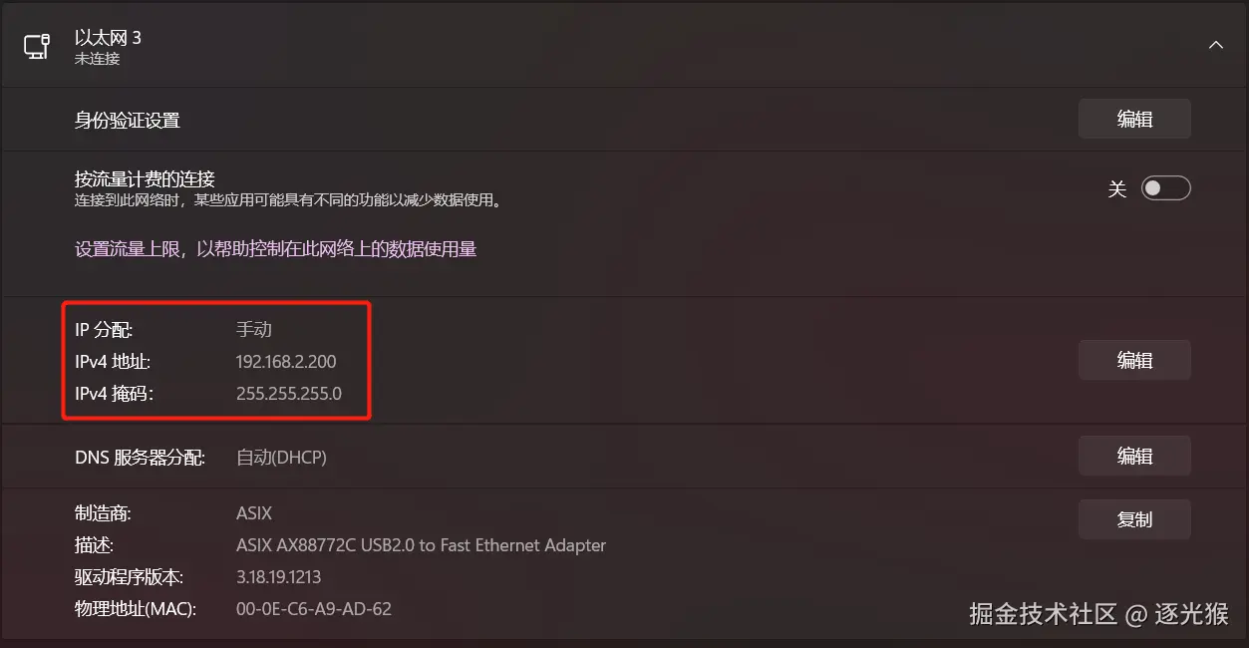This screenshot has height=648, width=1249.
Task: Click the 未连接 status text
Action: pos(97,59)
